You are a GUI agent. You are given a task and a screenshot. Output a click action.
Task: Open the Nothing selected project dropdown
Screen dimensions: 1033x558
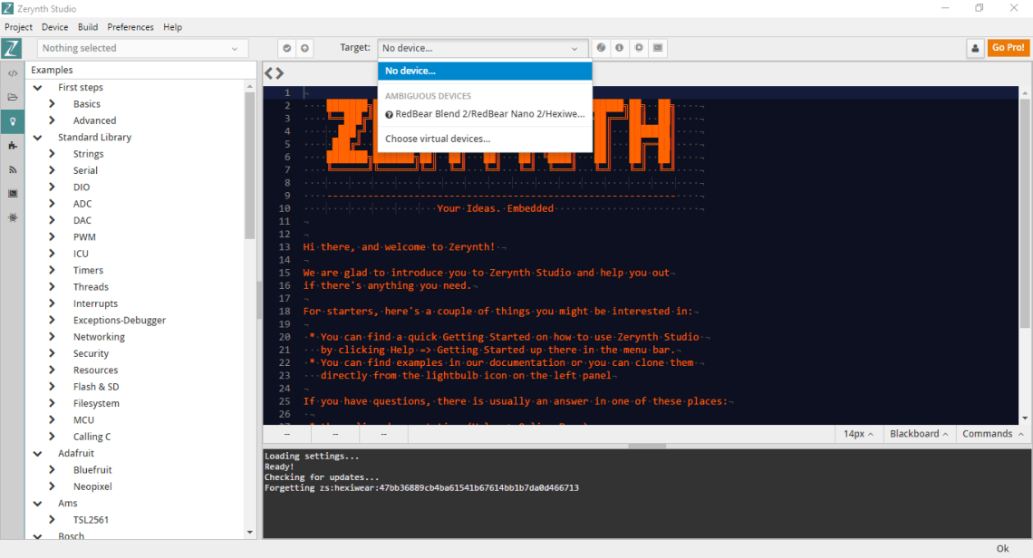[x=142, y=48]
